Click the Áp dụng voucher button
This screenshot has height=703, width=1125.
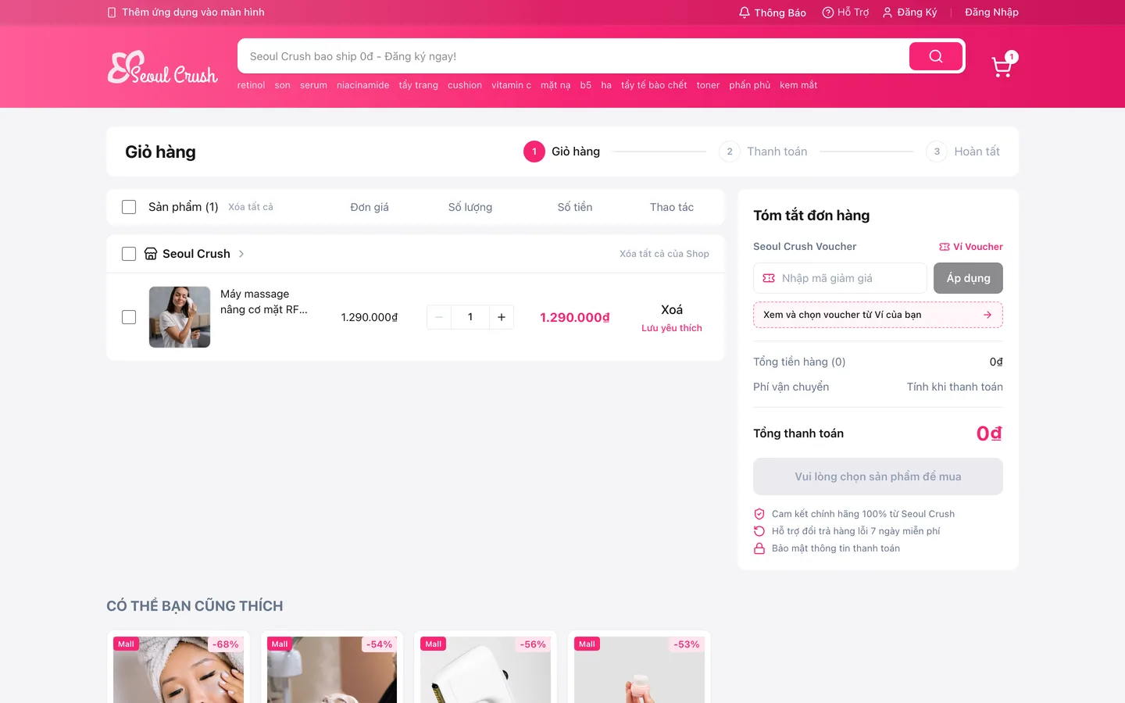968,278
